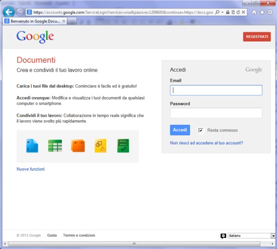This screenshot has height=249, width=277.
Task: Open a new blank tab
Action: pos(72,21)
